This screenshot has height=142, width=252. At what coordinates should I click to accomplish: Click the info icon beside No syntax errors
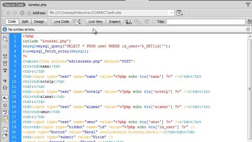coord(5,29)
